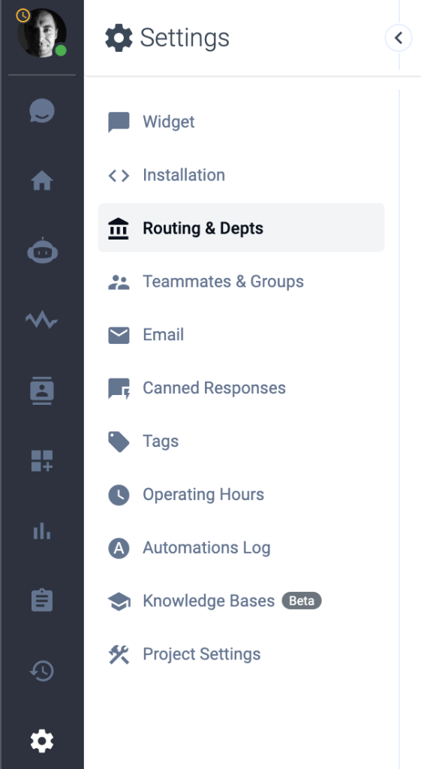Open Knowledge Bases Beta section
This screenshot has height=769, width=421.
coord(241,601)
